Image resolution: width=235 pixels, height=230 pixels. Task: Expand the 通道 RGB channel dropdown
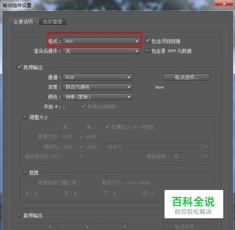pos(97,77)
